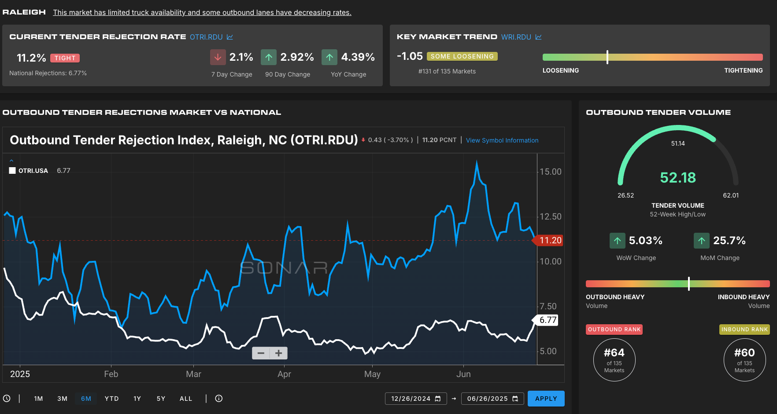Open the info icon after ALL
Screen dimensions: 777x414
coord(218,399)
